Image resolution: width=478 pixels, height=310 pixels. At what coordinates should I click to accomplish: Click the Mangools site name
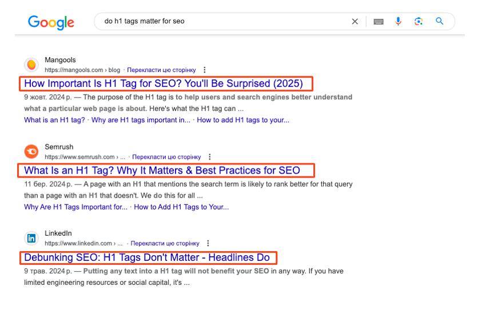coord(60,60)
